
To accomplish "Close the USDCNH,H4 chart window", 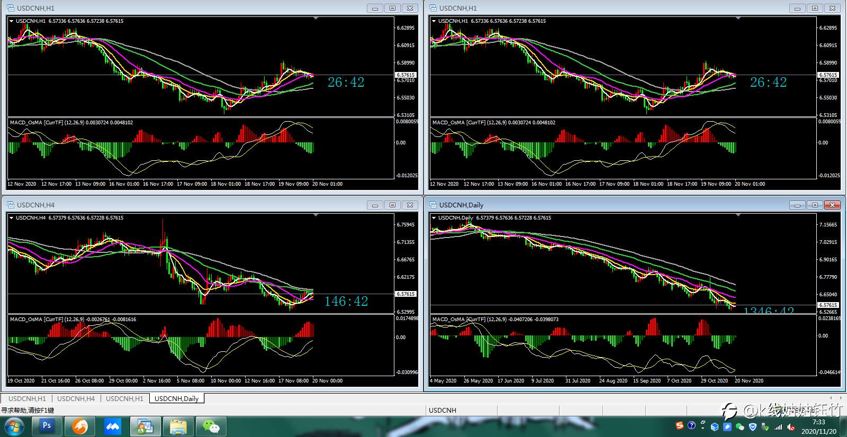I will (x=410, y=205).
